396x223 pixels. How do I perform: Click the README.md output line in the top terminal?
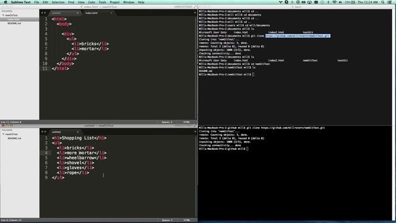coord(205,71)
